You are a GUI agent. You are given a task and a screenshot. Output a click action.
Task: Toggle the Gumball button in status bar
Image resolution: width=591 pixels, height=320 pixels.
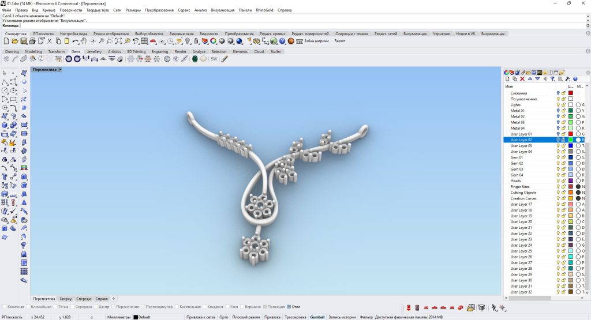point(317,317)
